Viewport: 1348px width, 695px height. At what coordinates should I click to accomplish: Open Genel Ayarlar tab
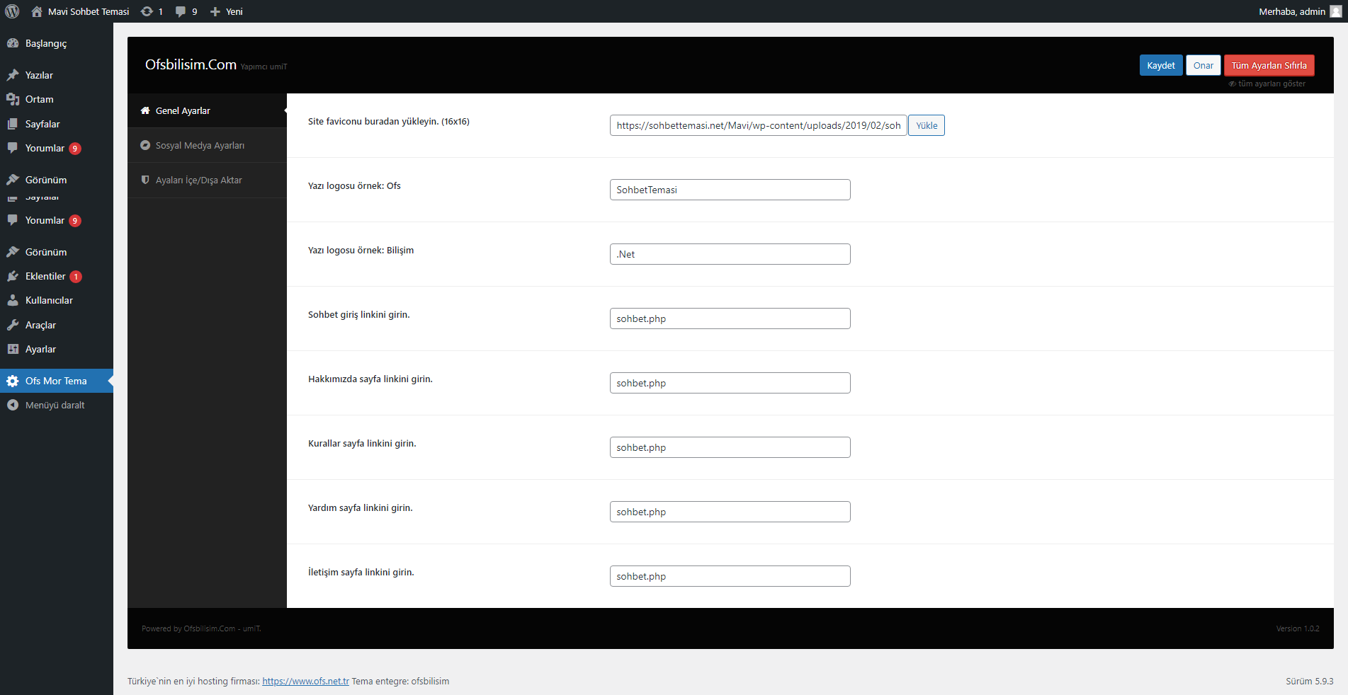pyautogui.click(x=207, y=110)
